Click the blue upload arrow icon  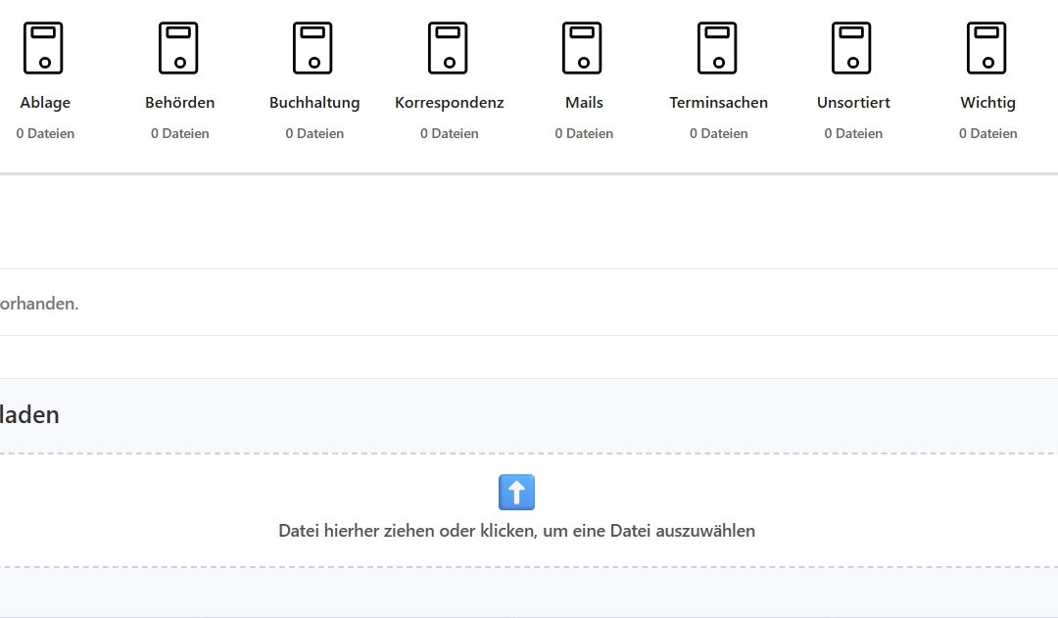517,492
